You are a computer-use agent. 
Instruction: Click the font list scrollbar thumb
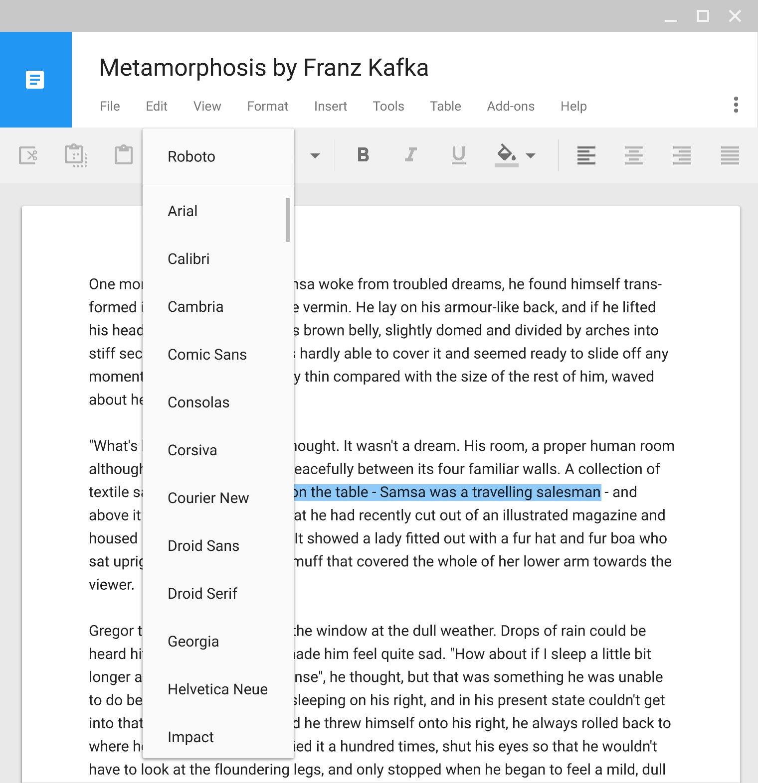[x=288, y=220]
